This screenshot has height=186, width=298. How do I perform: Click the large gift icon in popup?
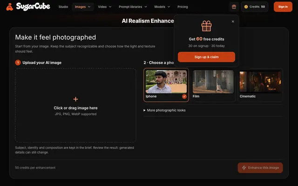tap(206, 26)
